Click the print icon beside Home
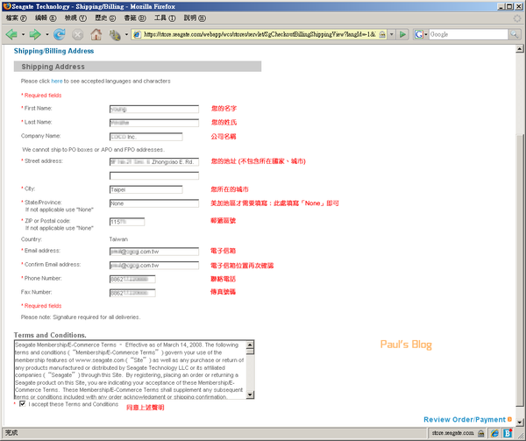The width and height of the screenshot is (526, 441). (x=115, y=34)
